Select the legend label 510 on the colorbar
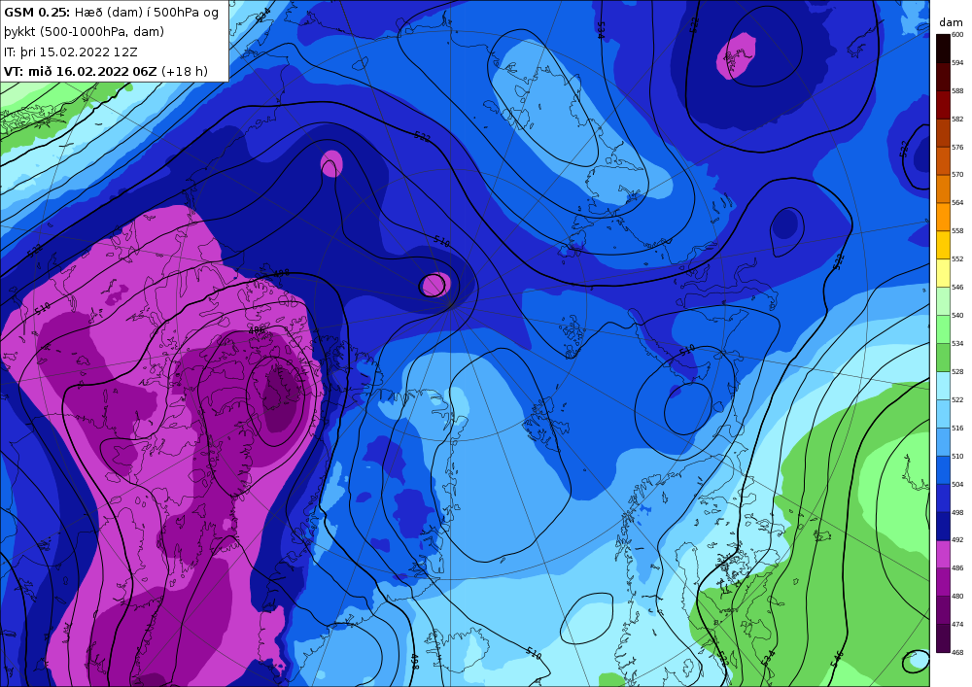The height and width of the screenshot is (687, 972). [957, 456]
